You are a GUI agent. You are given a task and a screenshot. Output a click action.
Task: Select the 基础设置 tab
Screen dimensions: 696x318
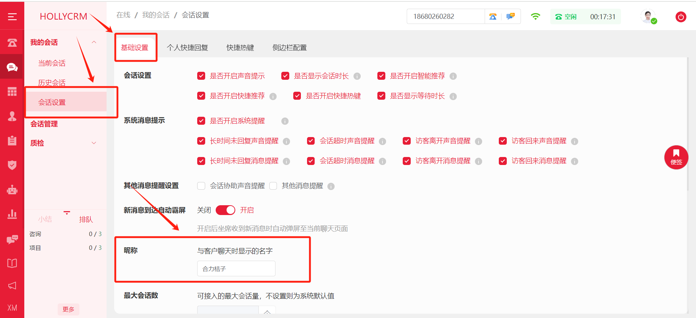click(135, 48)
